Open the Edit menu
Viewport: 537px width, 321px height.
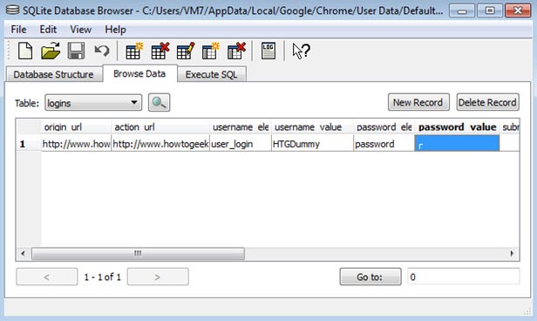pyautogui.click(x=48, y=30)
